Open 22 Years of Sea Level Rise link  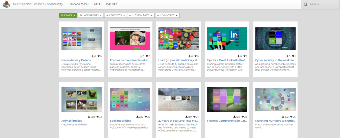pyautogui.click(x=178, y=121)
